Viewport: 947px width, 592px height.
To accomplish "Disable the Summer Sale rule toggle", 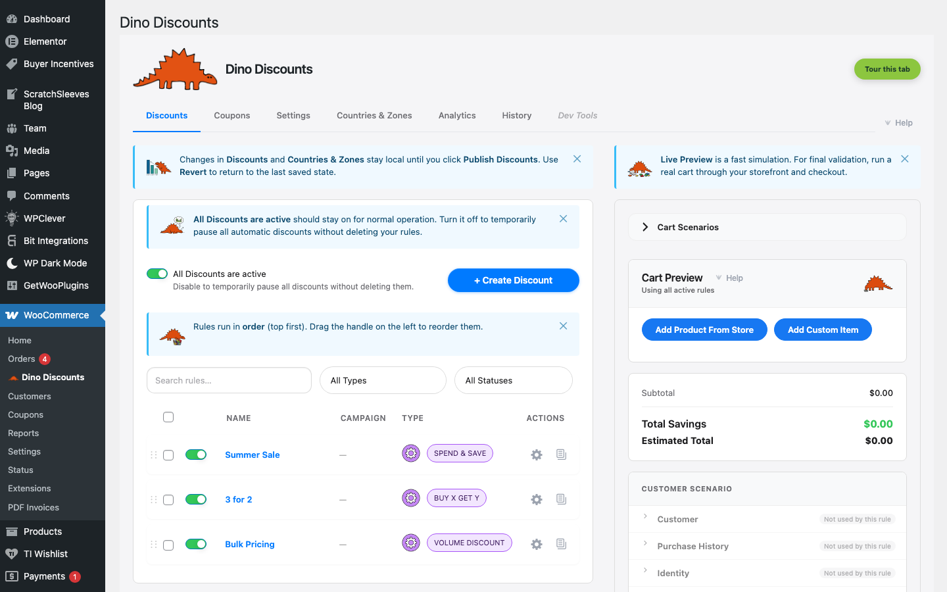I will pyautogui.click(x=196, y=455).
